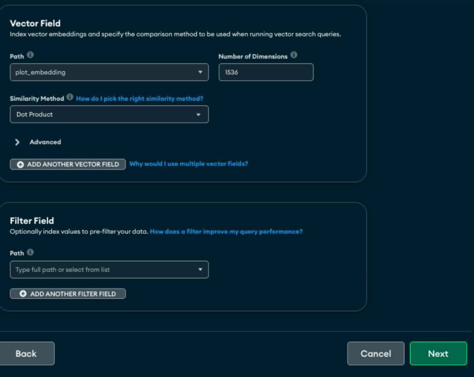Click the multiple vector fields help link
The height and width of the screenshot is (377, 474).
click(x=189, y=164)
